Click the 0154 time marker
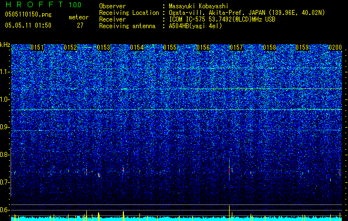The image size is (348, 221). pyautogui.click(x=137, y=48)
